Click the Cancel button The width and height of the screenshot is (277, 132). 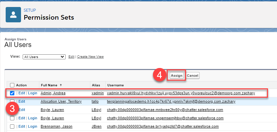[193, 75]
